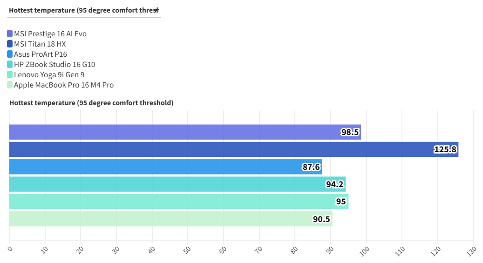The image size is (483, 263).
Task: Click the chart title above the bars
Action: pos(91,103)
